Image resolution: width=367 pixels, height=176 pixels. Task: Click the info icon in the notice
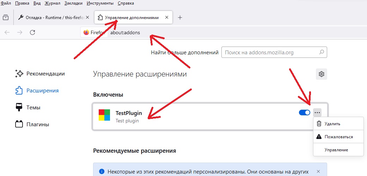[101, 171]
